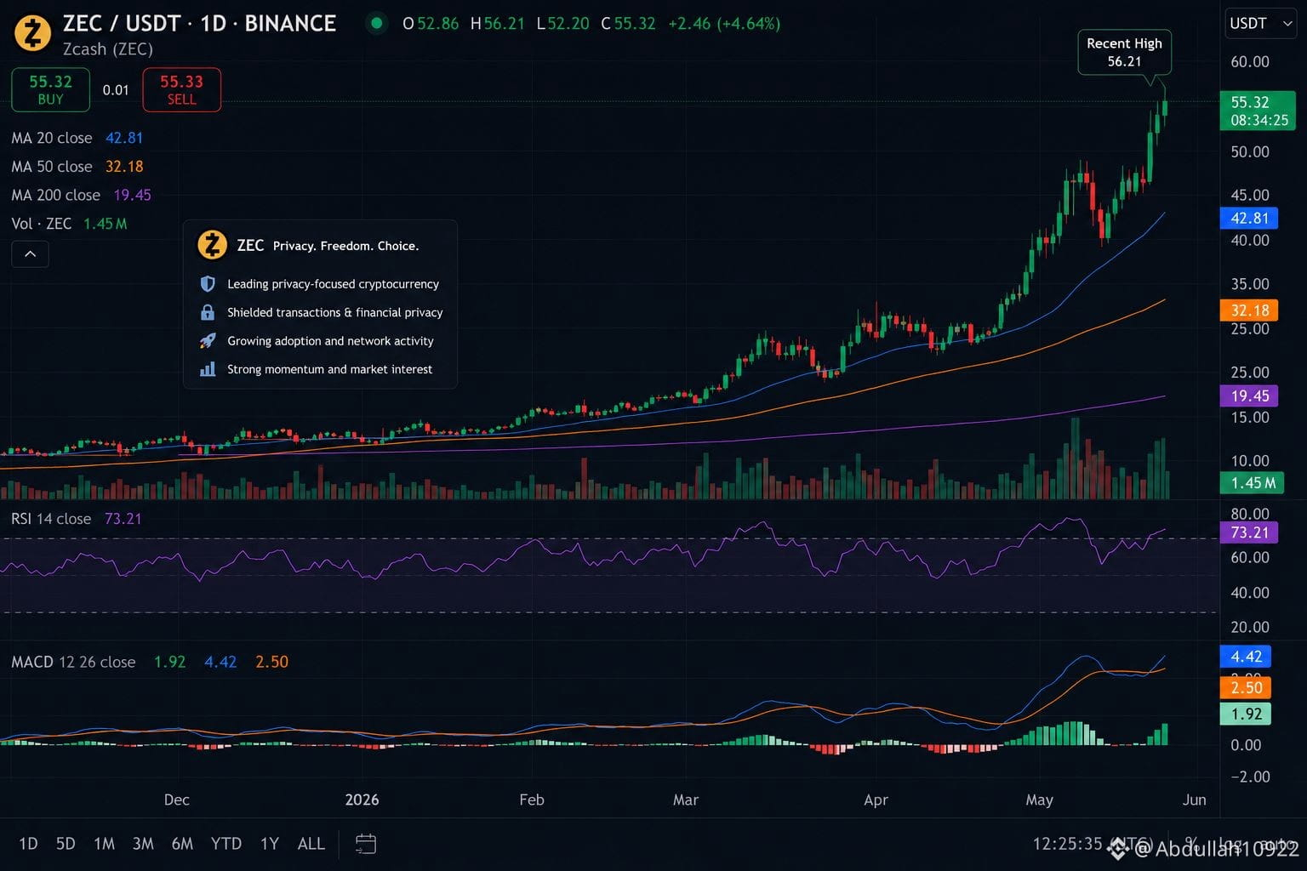Click the Jun label on the time axis

pyautogui.click(x=1194, y=800)
